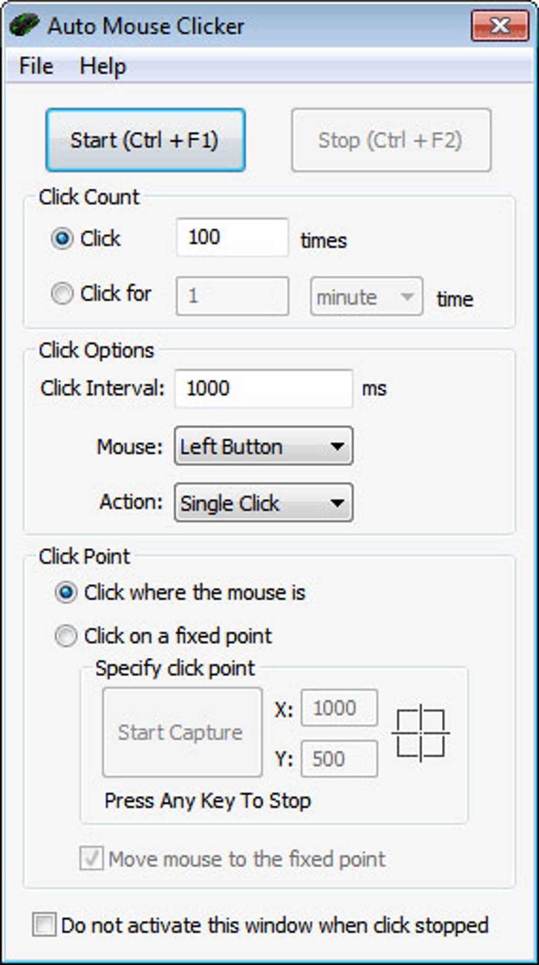
Task: Select the 'Click' times radio button
Action: pyautogui.click(x=62, y=238)
